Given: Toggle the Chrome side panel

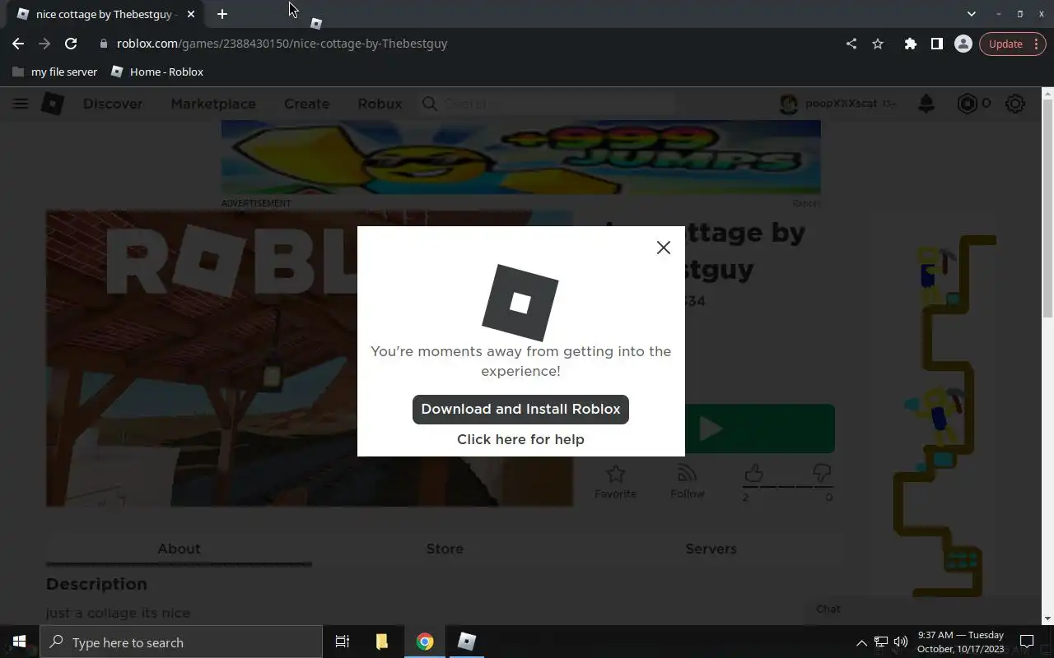Looking at the screenshot, I should point(936,44).
